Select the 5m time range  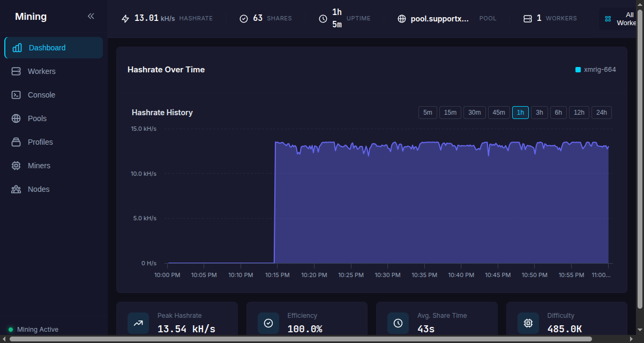click(428, 113)
